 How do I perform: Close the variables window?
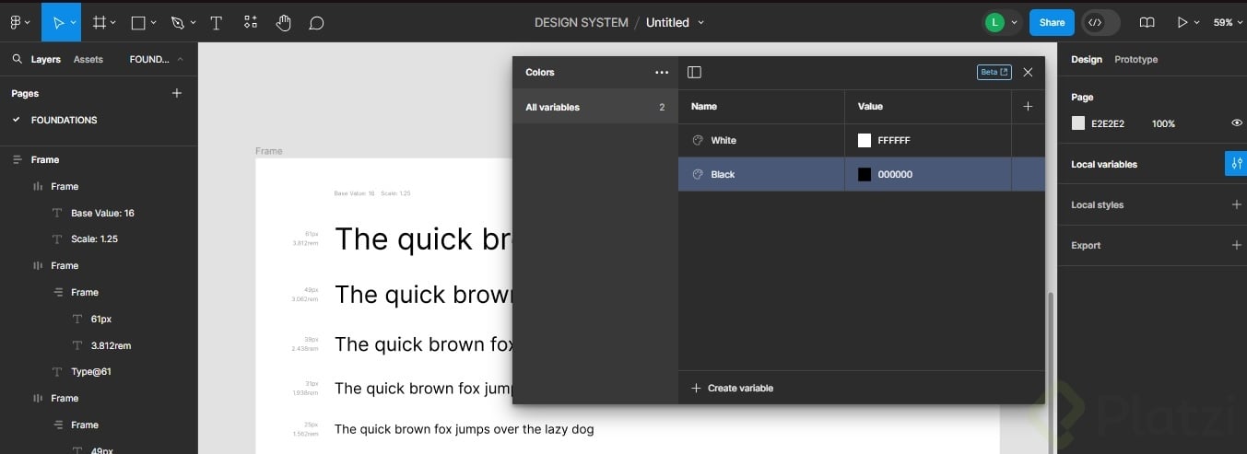coord(1028,72)
